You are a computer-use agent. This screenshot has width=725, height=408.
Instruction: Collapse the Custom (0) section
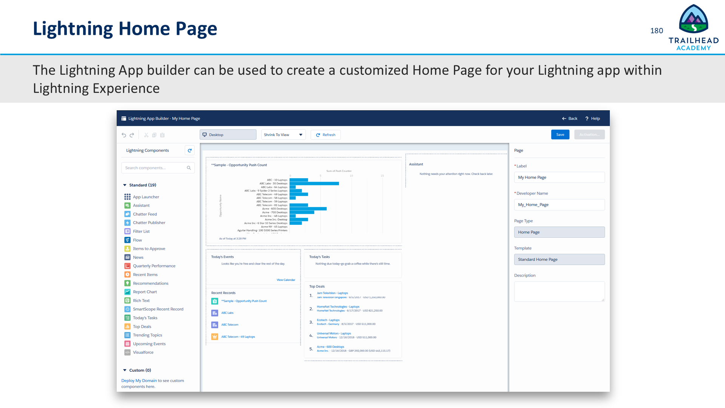(125, 370)
